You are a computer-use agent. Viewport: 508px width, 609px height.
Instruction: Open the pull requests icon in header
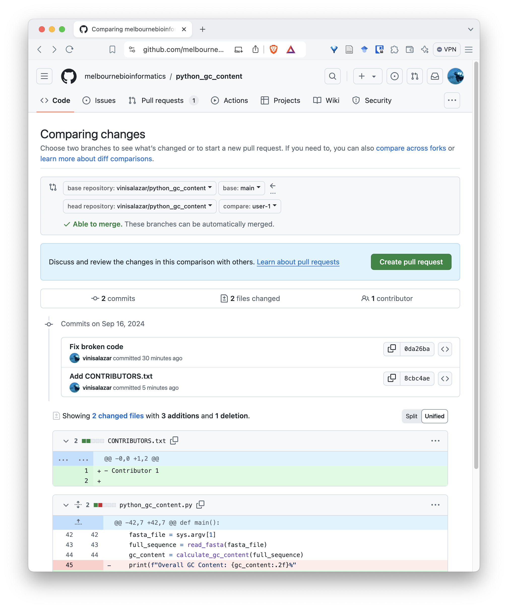(415, 76)
